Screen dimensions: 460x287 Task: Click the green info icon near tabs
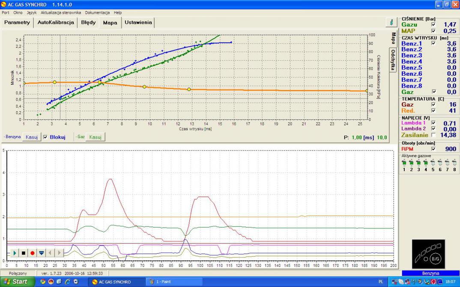point(391,22)
